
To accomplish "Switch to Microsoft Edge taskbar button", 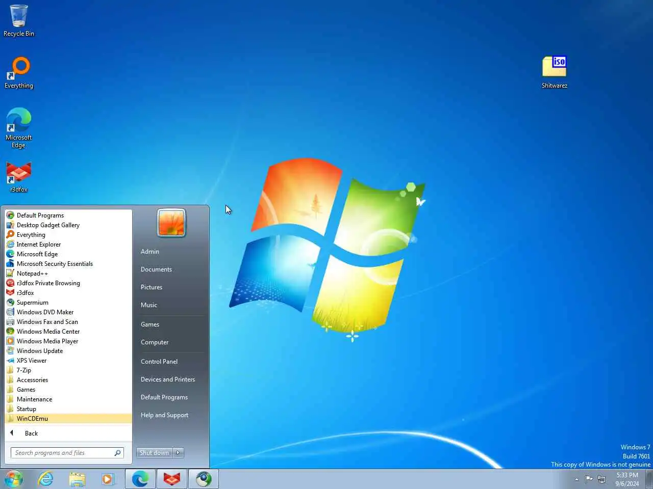I will pos(140,479).
